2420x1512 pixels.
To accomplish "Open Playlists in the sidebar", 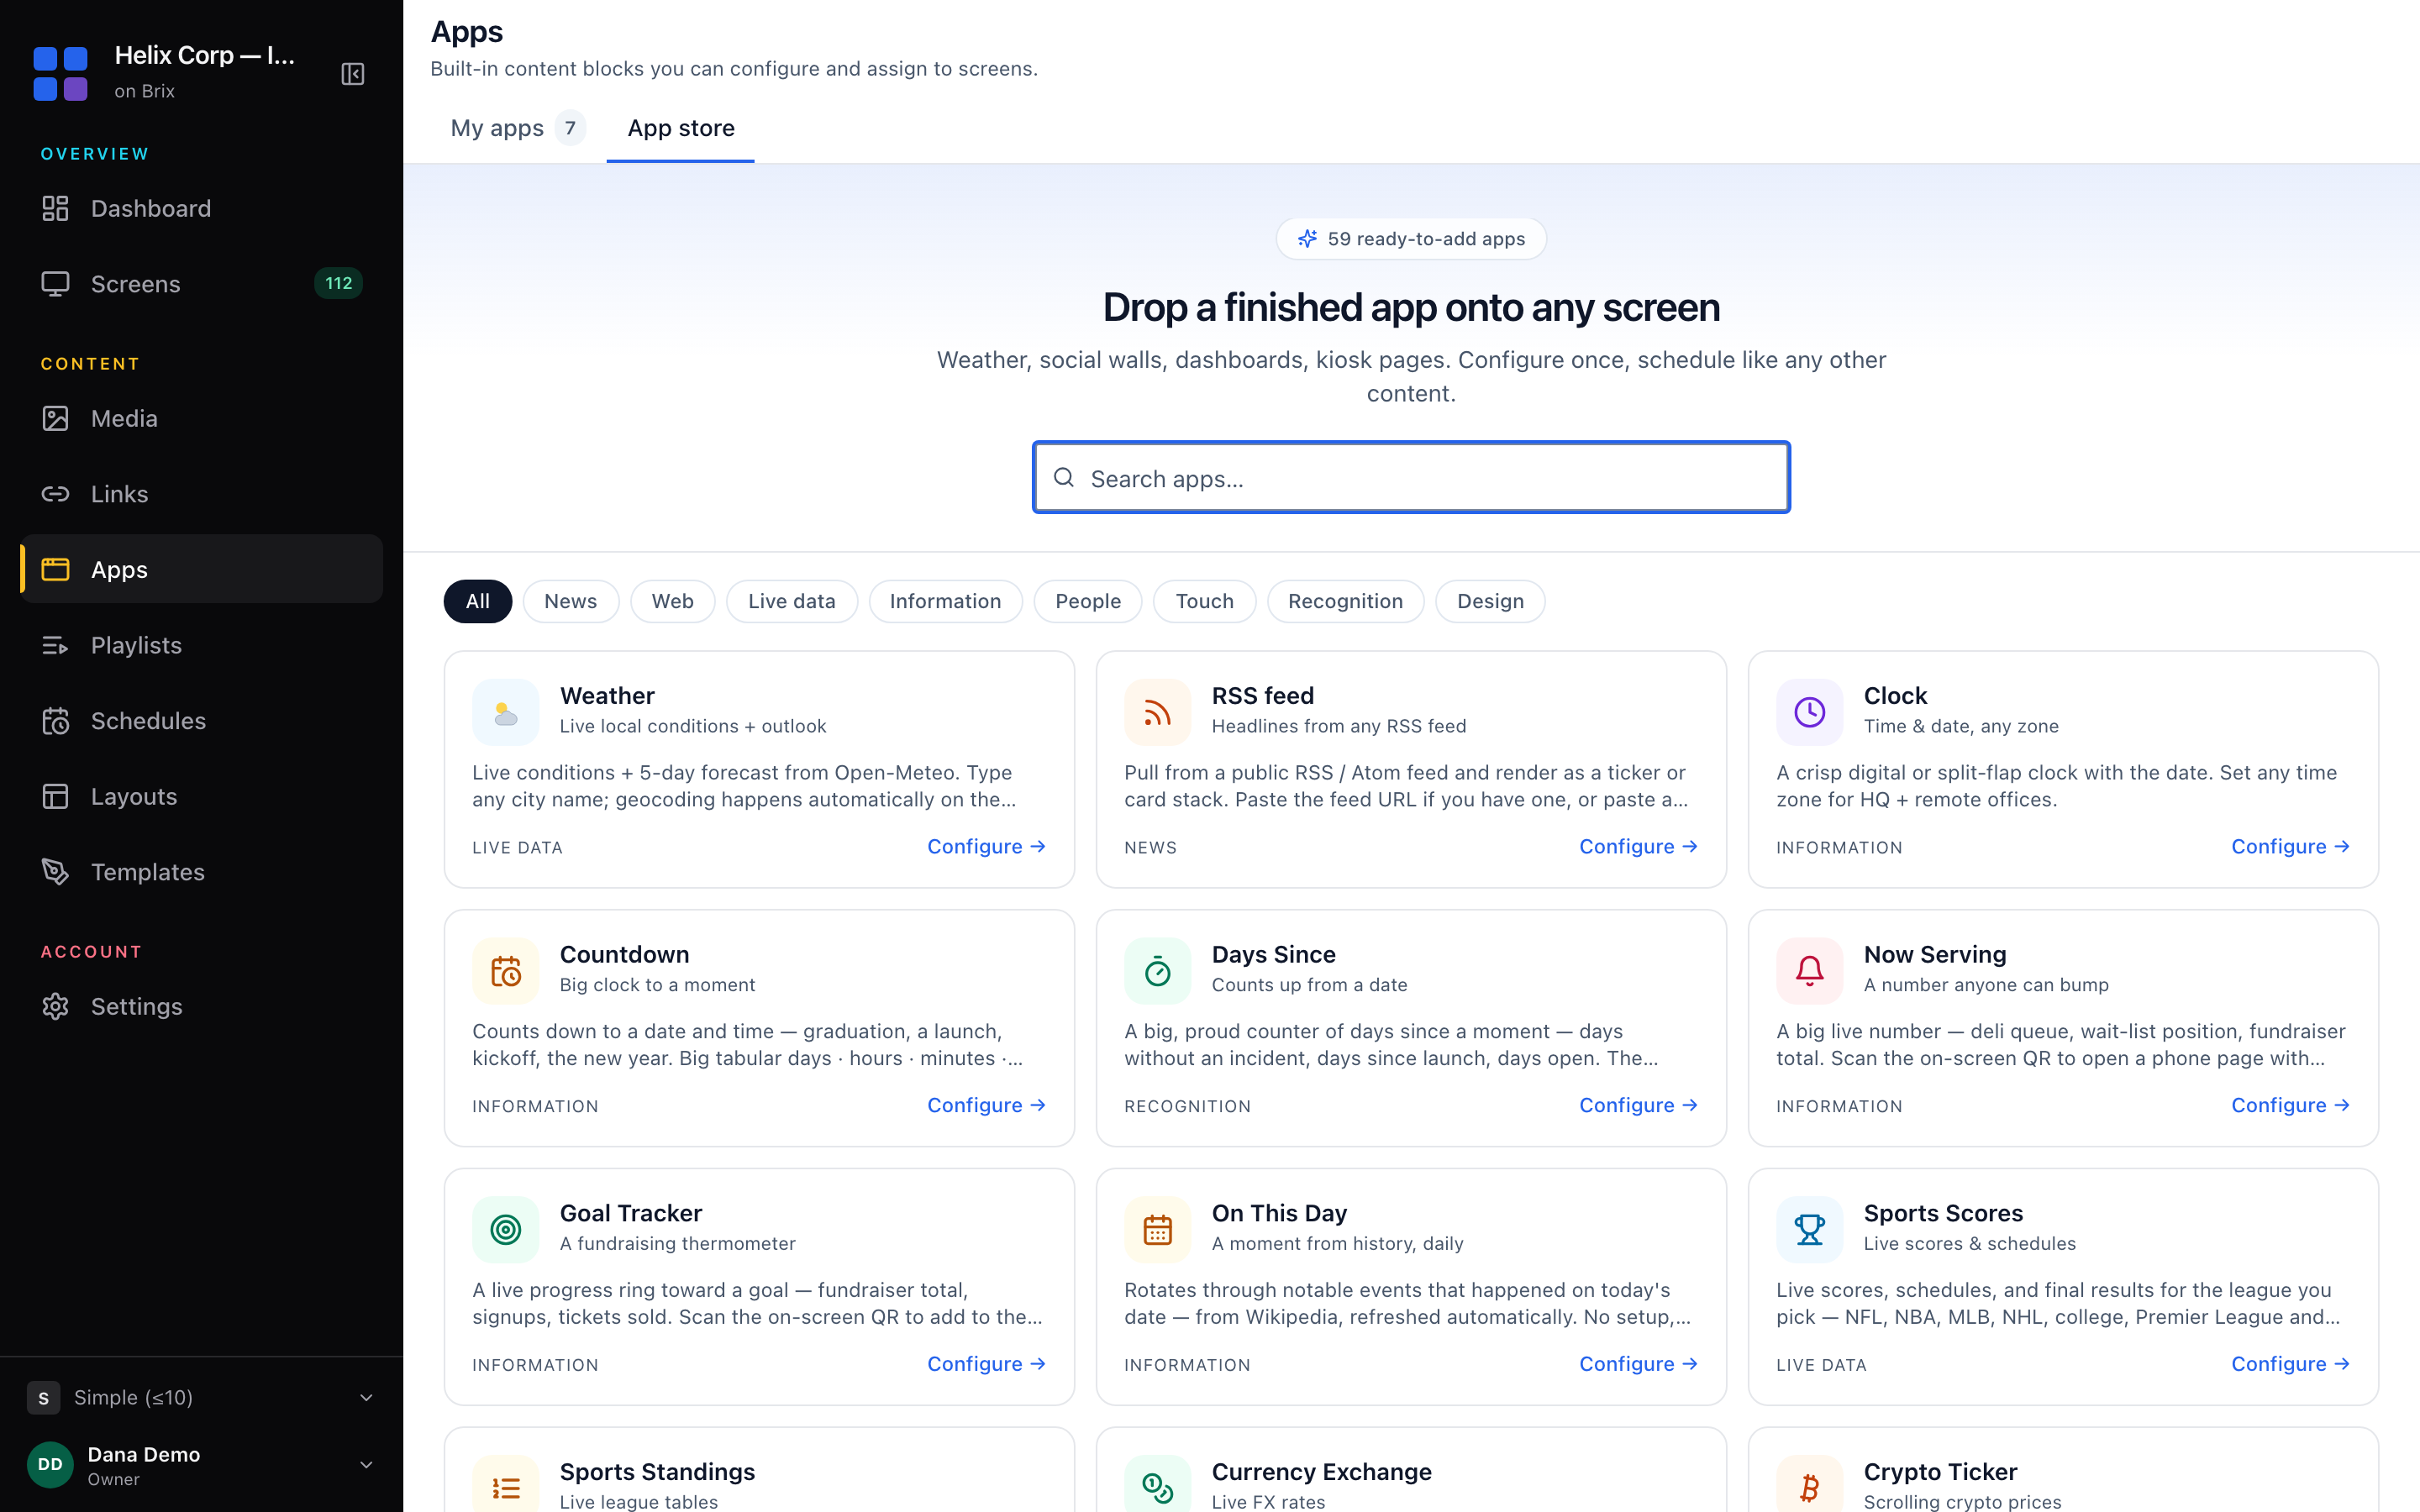I will (x=201, y=645).
